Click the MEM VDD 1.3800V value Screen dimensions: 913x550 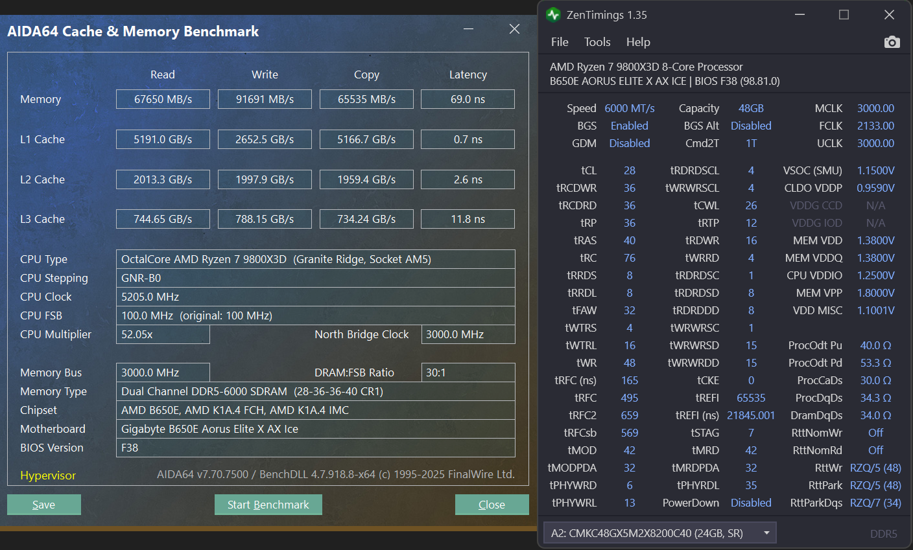coord(876,240)
